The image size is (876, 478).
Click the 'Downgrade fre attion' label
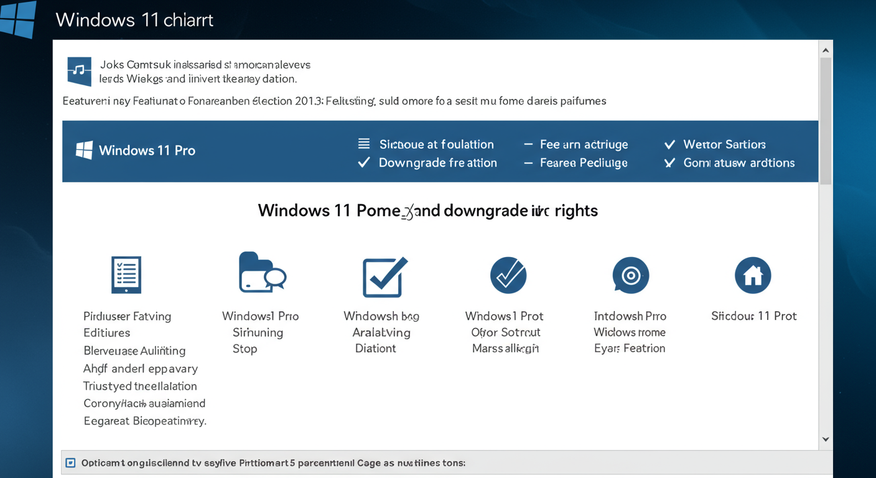pos(438,163)
